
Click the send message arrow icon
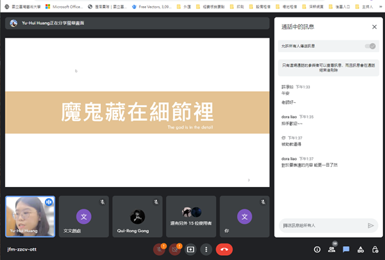pos(370,225)
